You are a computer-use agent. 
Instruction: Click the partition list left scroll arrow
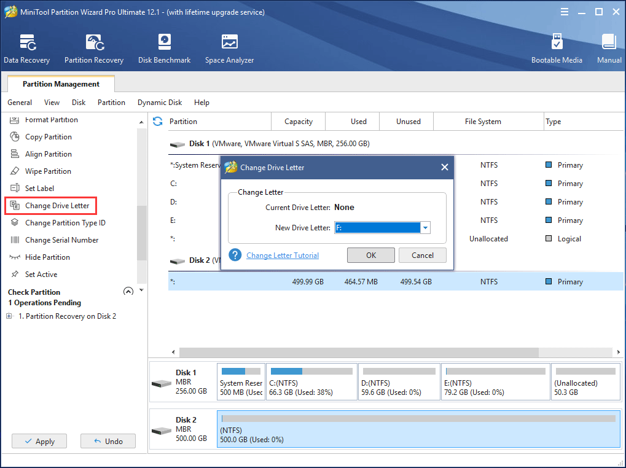pyautogui.click(x=173, y=352)
